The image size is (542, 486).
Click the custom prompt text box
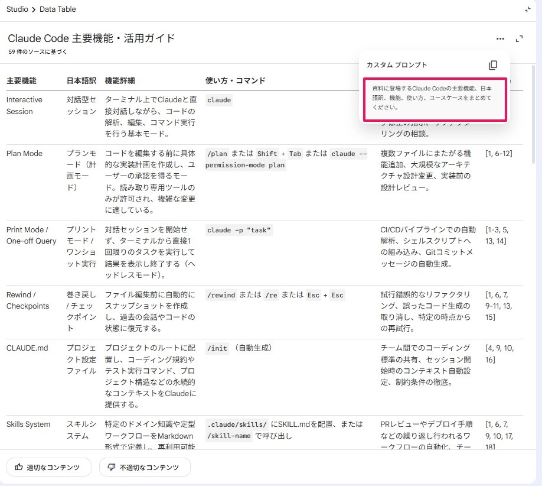[435, 99]
